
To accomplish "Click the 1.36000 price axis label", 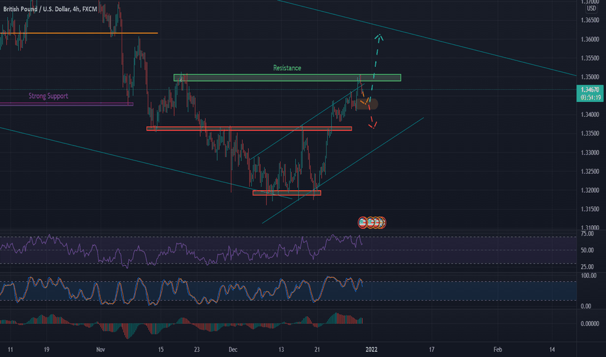I will (x=590, y=40).
